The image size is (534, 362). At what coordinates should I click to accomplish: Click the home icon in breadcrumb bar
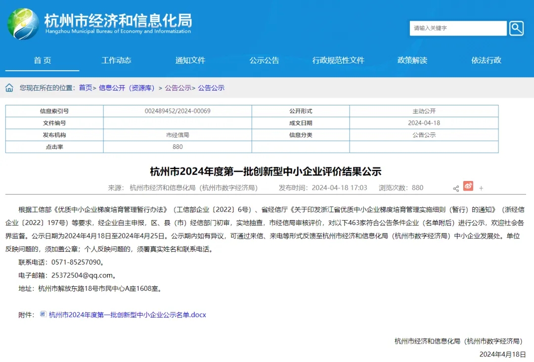coord(9,88)
